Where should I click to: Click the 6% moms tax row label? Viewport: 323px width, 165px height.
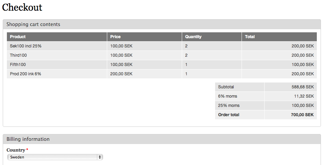tap(227, 96)
